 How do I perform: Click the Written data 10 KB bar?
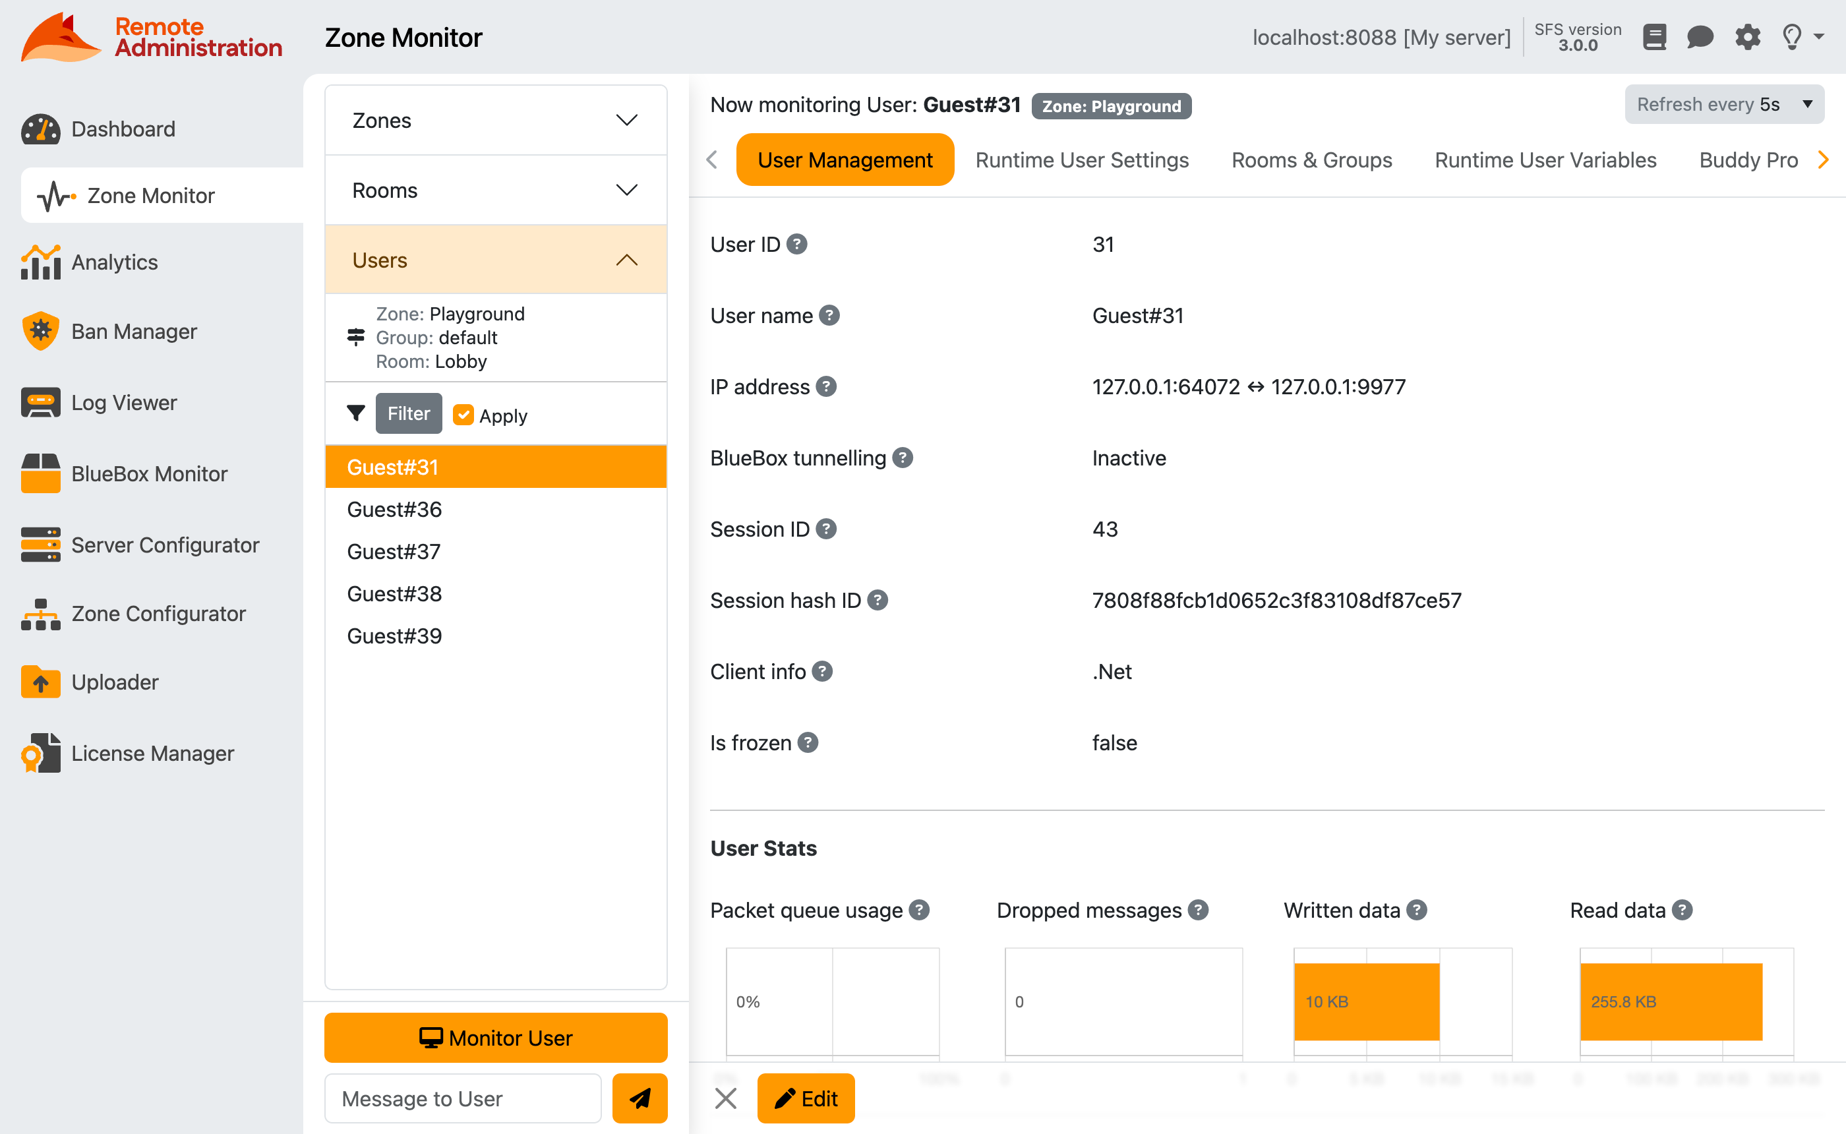1365,1001
